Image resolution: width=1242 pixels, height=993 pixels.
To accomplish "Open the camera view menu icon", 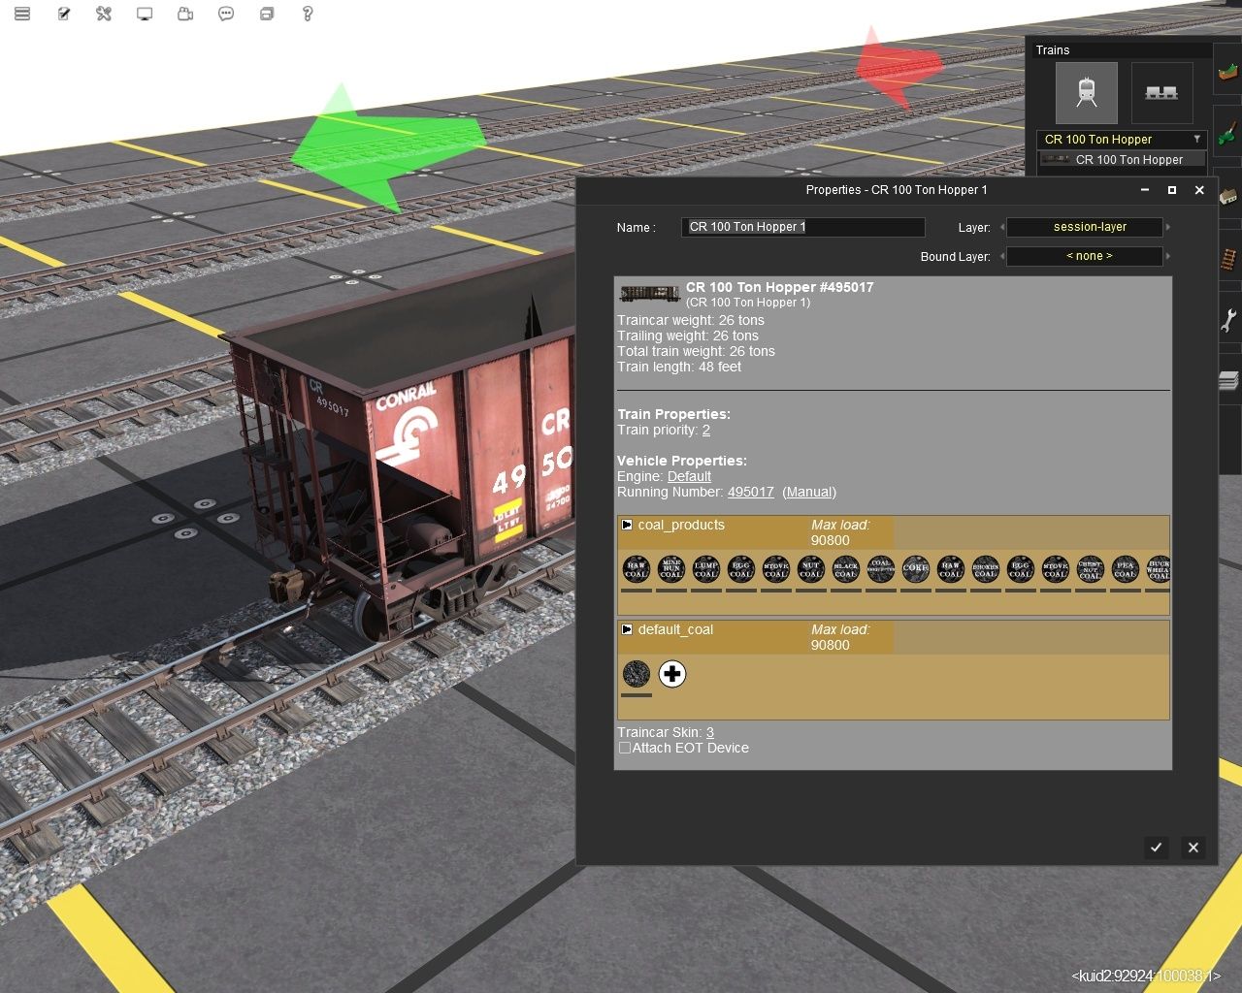I will pyautogui.click(x=185, y=14).
